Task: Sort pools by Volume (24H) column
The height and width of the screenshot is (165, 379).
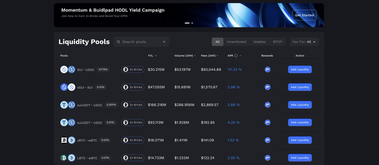Action: coord(185,56)
